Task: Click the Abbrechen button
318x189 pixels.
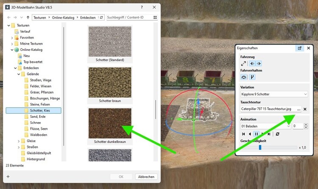Action: click(x=147, y=177)
